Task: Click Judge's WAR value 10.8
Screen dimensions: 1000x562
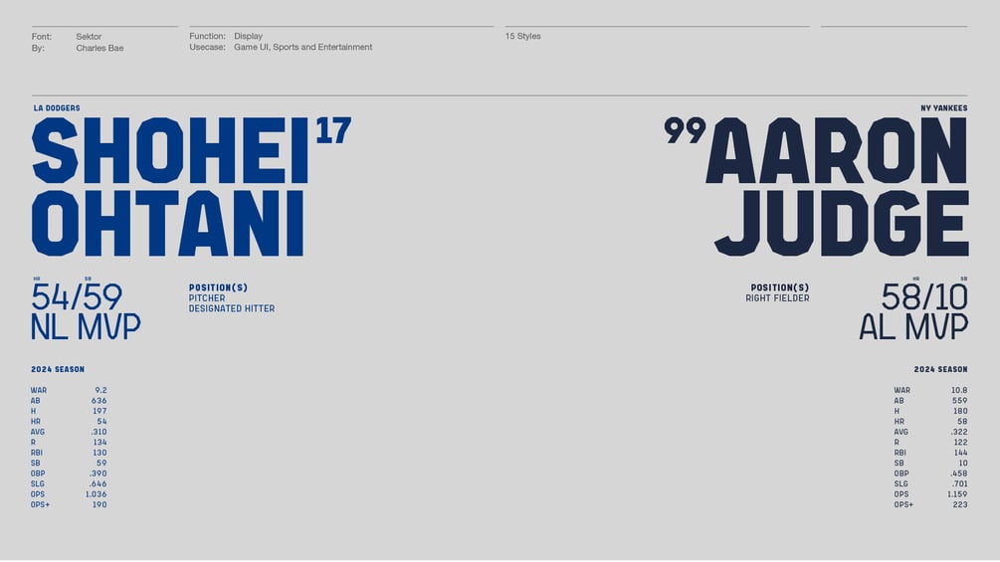Action: (959, 390)
